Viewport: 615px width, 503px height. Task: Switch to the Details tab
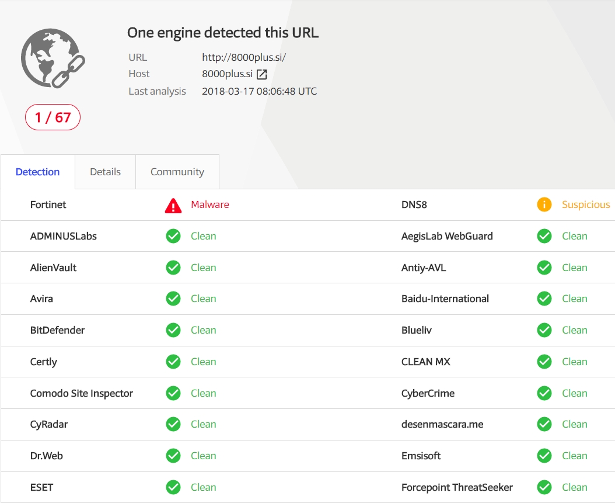[106, 172]
